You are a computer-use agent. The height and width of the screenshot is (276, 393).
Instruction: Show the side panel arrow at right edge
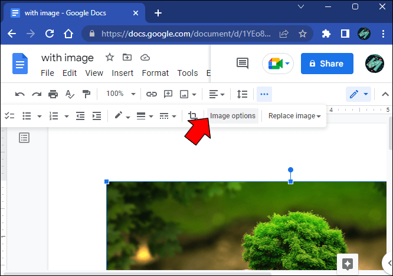(389, 263)
